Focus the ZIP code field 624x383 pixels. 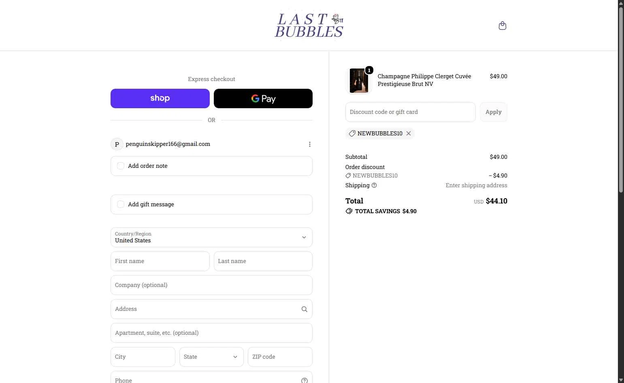tap(280, 357)
